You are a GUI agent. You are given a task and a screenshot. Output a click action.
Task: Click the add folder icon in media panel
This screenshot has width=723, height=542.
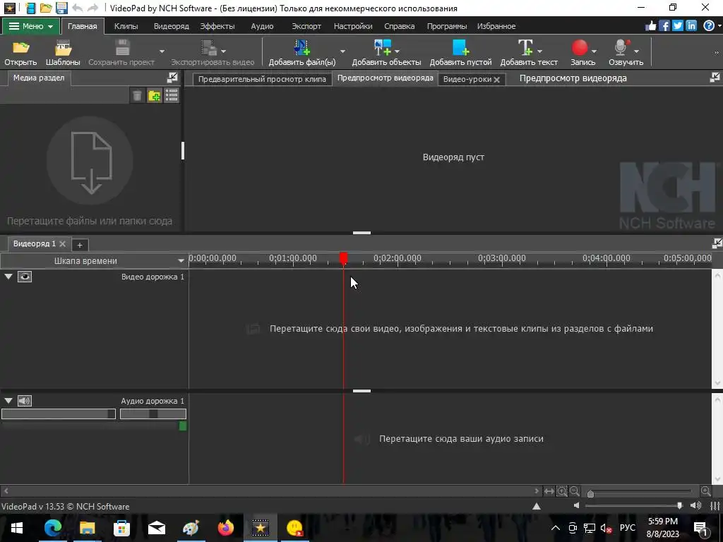coord(154,96)
